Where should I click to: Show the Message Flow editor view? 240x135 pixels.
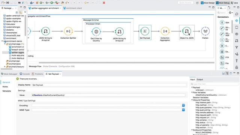pyautogui.click(x=35, y=66)
